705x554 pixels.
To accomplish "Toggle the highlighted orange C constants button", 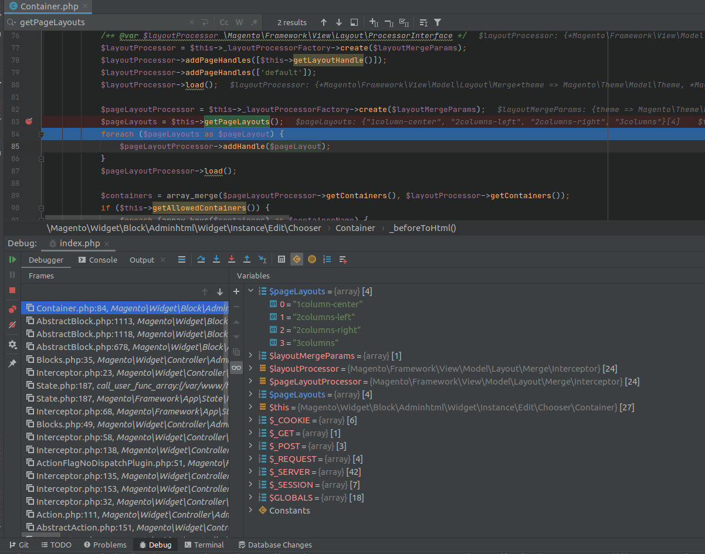I will click(x=297, y=259).
